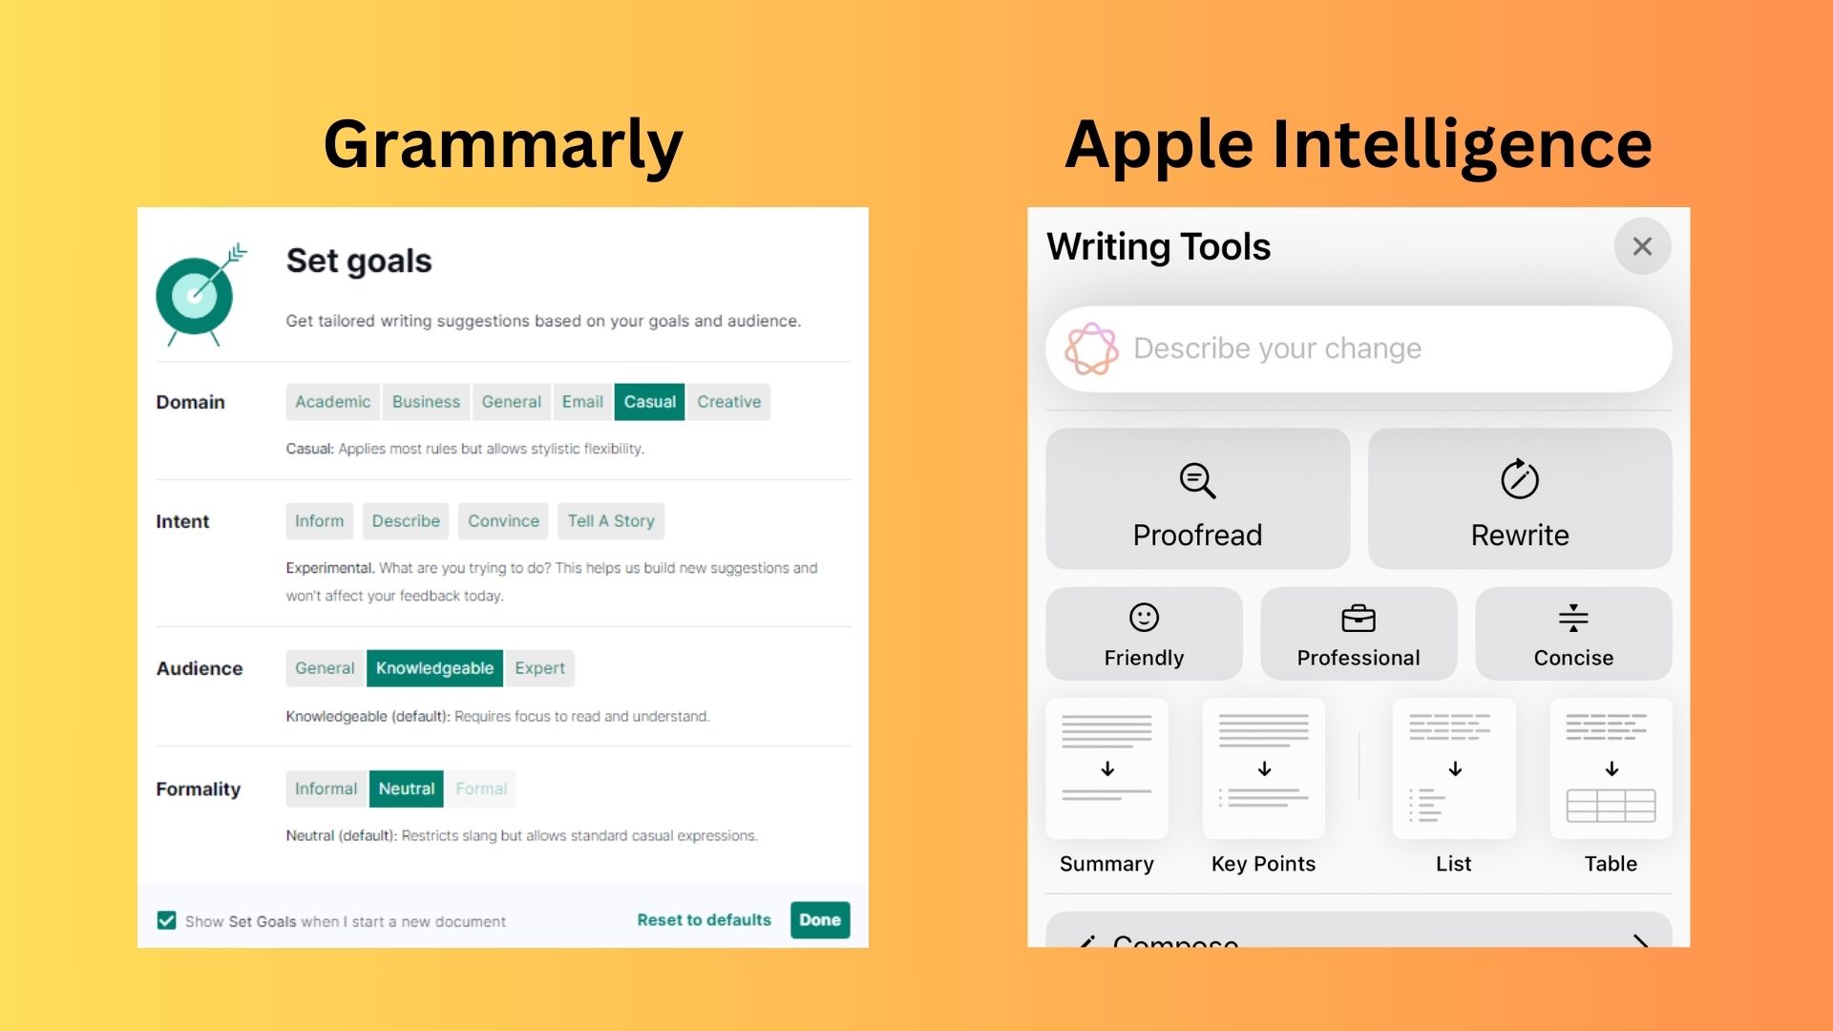Select the Knowledgeable audience option
The image size is (1833, 1031).
pos(434,667)
